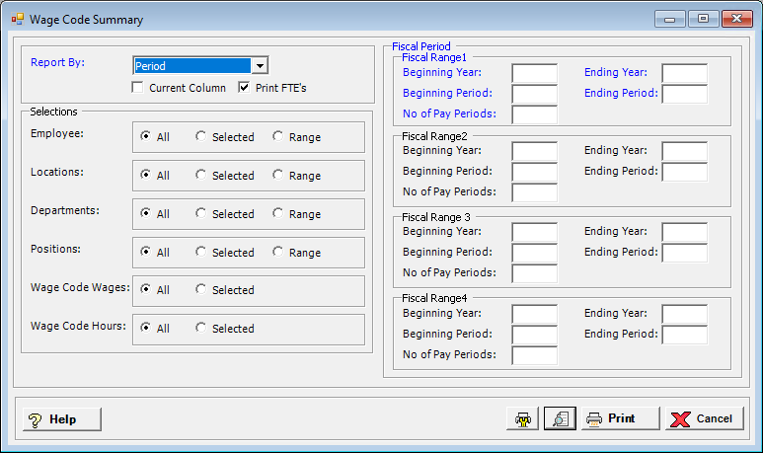Click Fiscal Range1 Ending Period field
This screenshot has width=763, height=453.
(x=684, y=94)
